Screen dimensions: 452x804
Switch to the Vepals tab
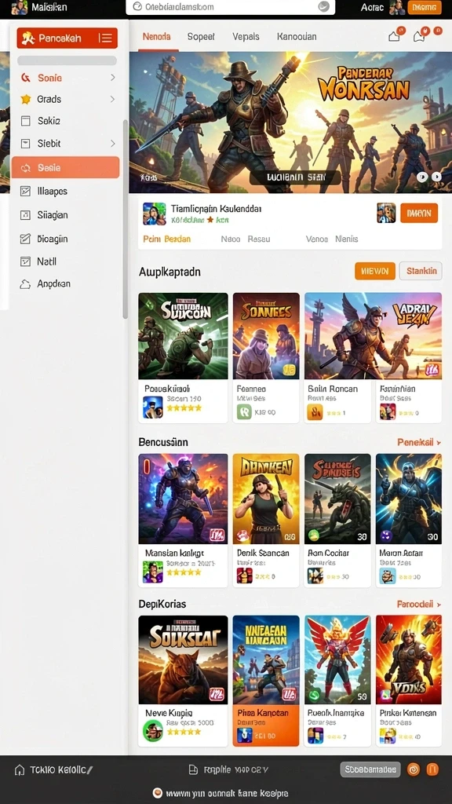[x=246, y=37]
